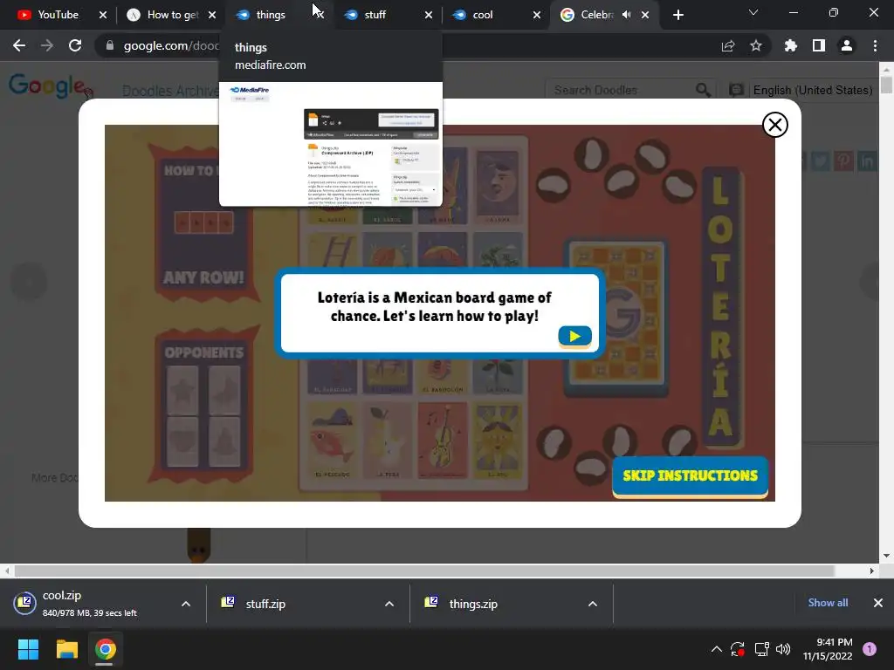Click the MediaFire tab preview thumbnail
The width and height of the screenshot is (894, 670).
[331, 144]
